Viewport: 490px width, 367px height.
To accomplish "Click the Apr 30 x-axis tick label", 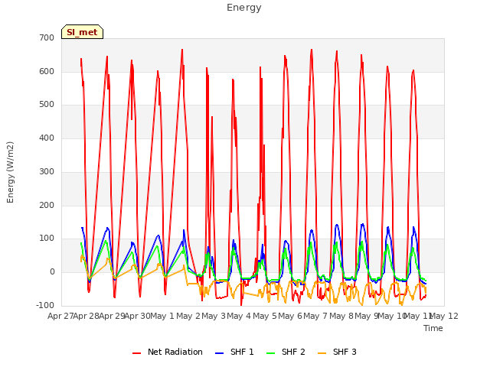I will coord(137,316).
